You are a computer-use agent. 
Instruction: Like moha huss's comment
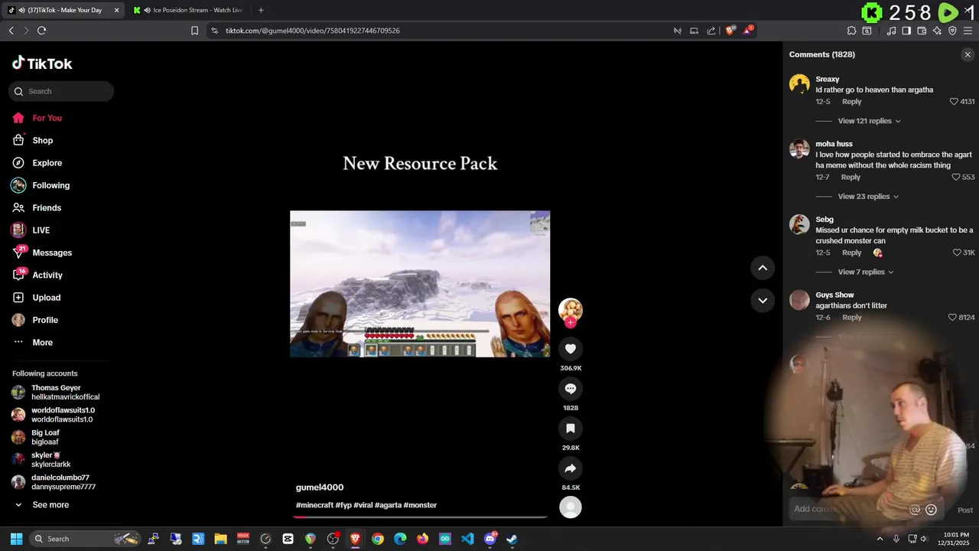pos(955,177)
